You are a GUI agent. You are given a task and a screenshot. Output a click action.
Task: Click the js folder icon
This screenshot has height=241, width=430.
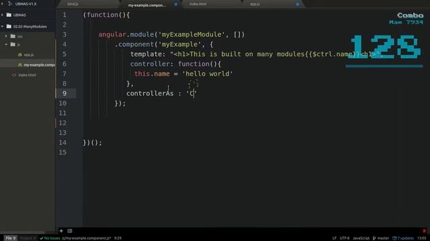point(13,45)
